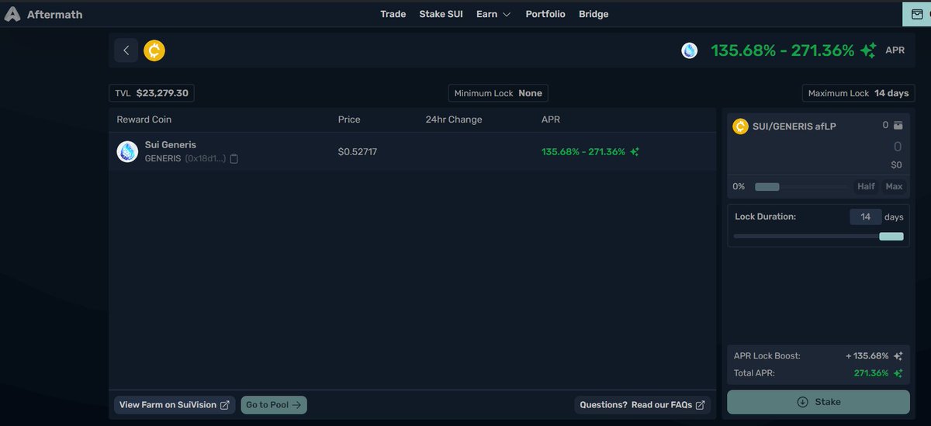Viewport: 931px width, 426px height.
Task: Open Questions? Read our FAQs link
Action: pyautogui.click(x=642, y=405)
